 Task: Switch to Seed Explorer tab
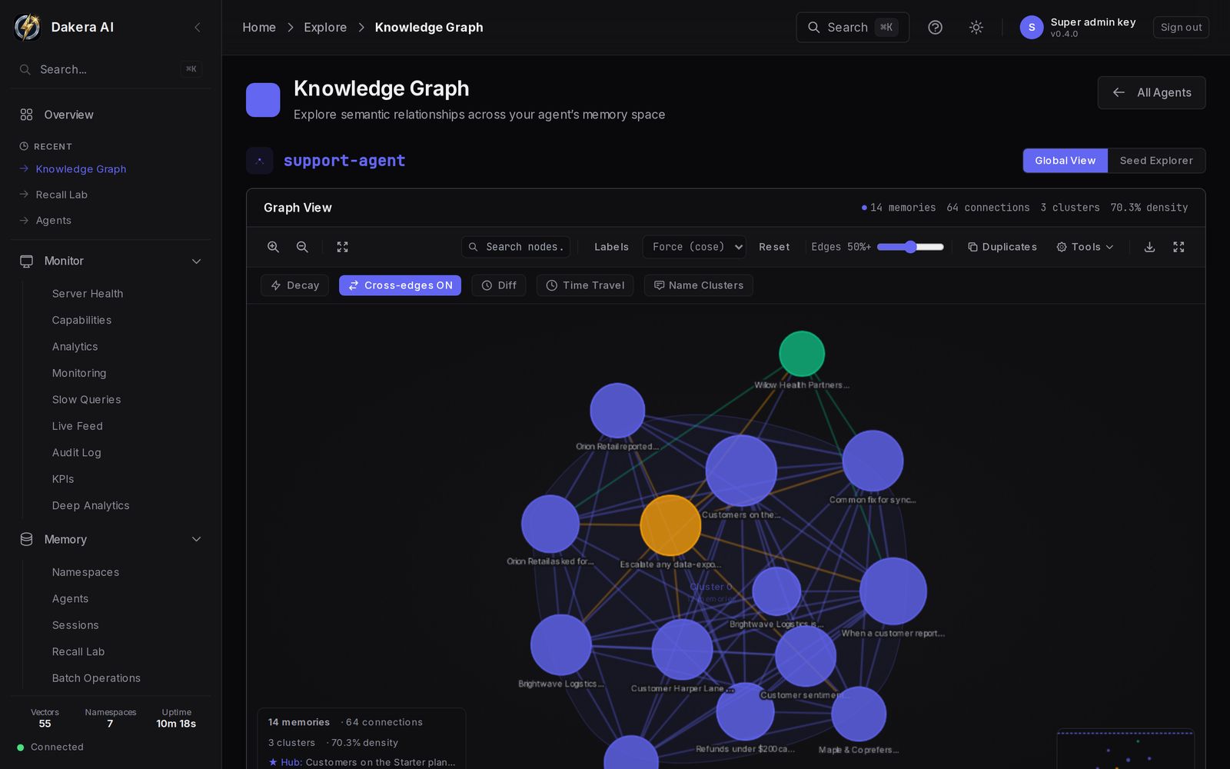click(1156, 161)
